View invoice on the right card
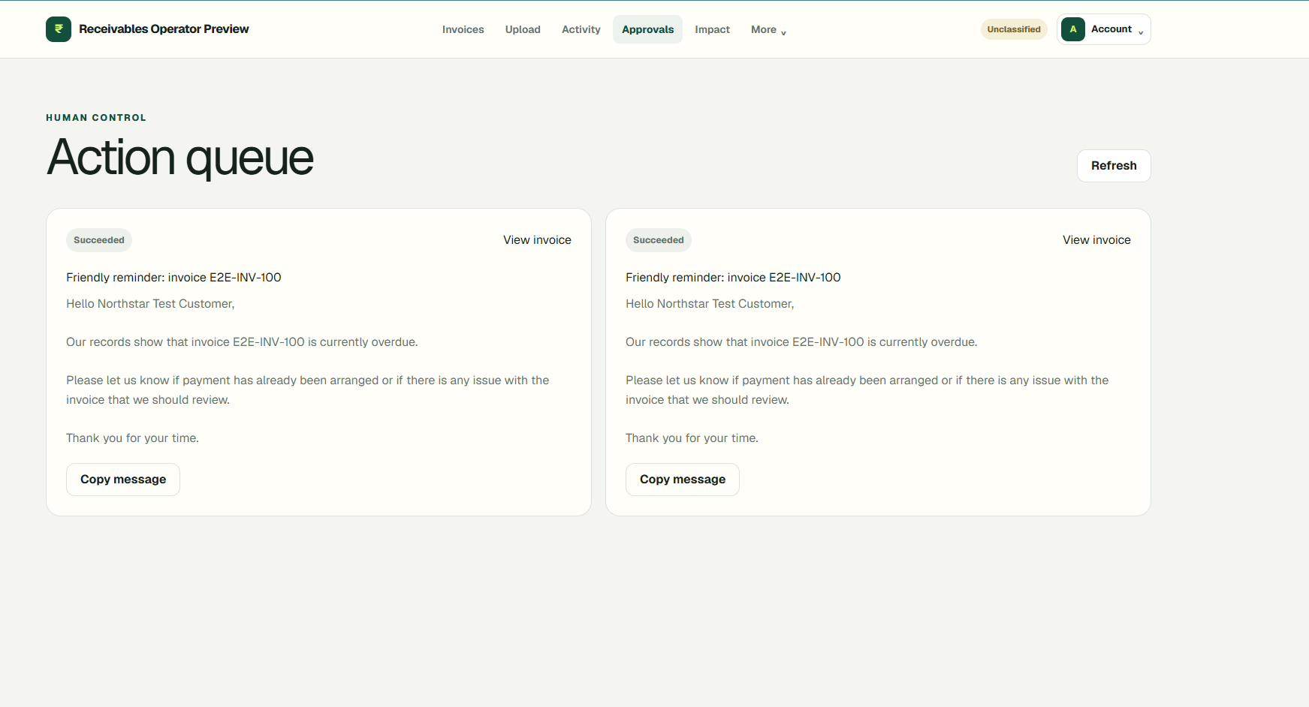The image size is (1309, 707). pos(1096,240)
